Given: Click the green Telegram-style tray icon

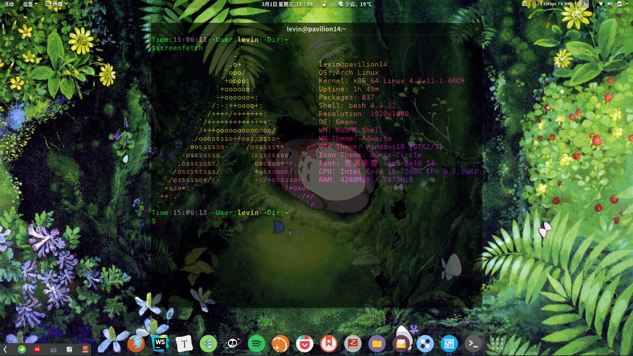Looking at the screenshot, I should click(x=22, y=349).
